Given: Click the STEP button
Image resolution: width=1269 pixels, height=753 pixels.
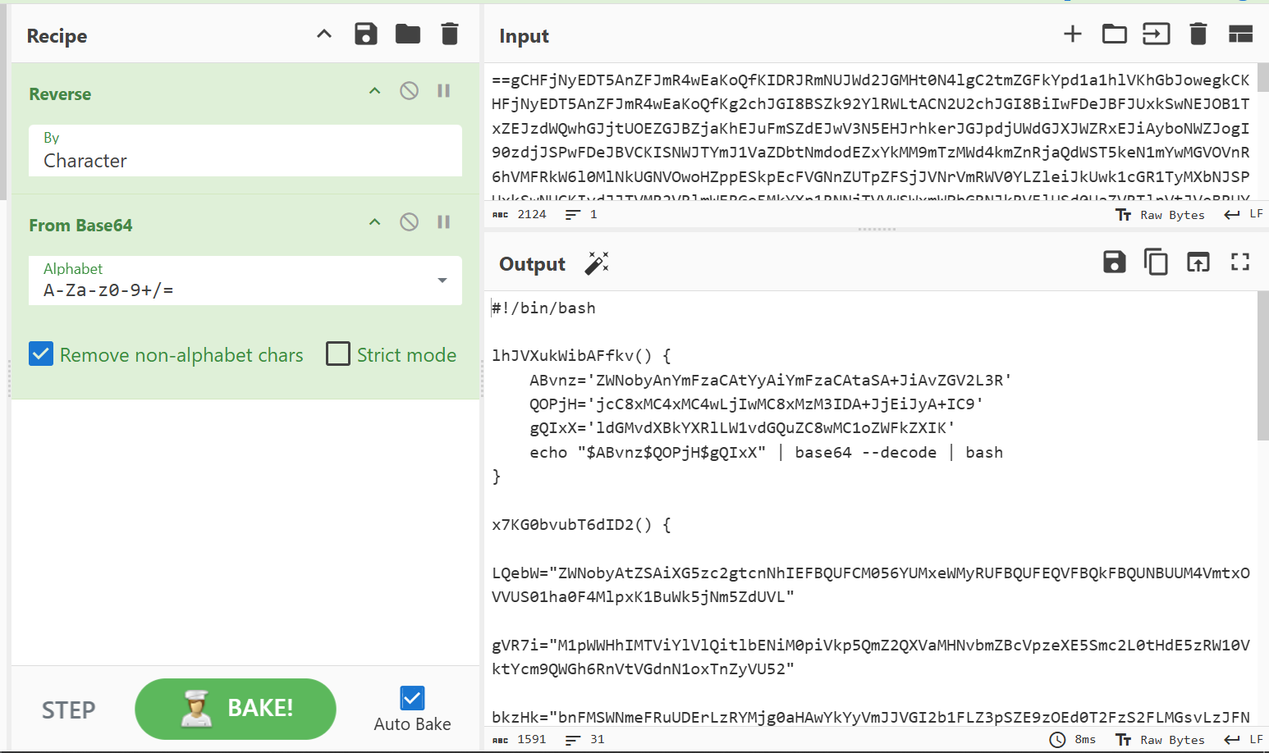Looking at the screenshot, I should tap(69, 710).
